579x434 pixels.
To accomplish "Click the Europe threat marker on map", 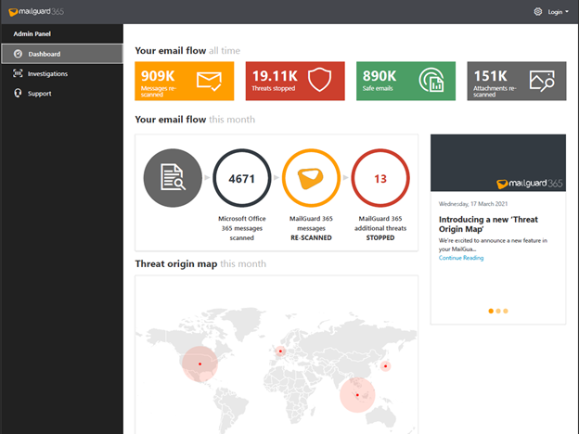I will 280,351.
